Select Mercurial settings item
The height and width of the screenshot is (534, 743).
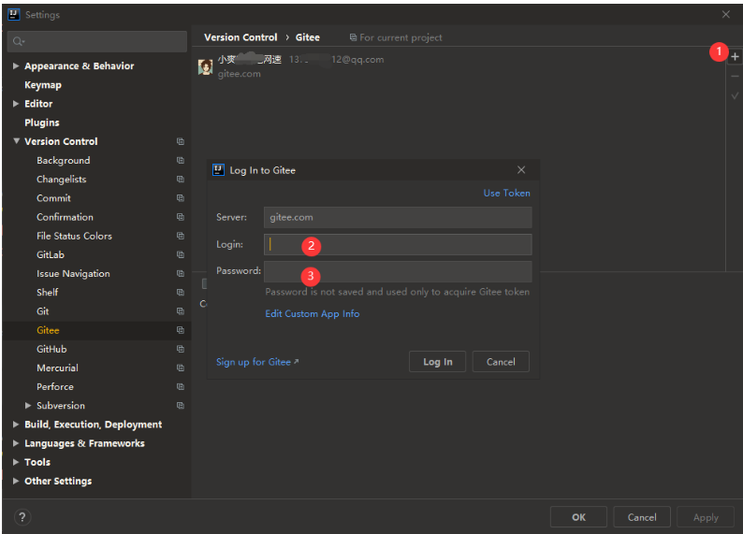click(x=57, y=368)
